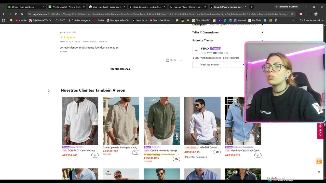This screenshot has width=326, height=183.
Task: Add NITAGUT Camisa to cart
Action: coord(217,152)
